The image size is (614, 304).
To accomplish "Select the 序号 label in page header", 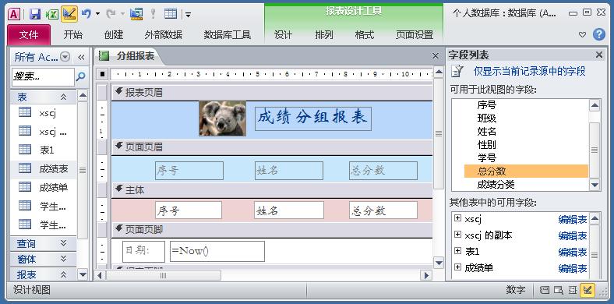I will coord(189,171).
